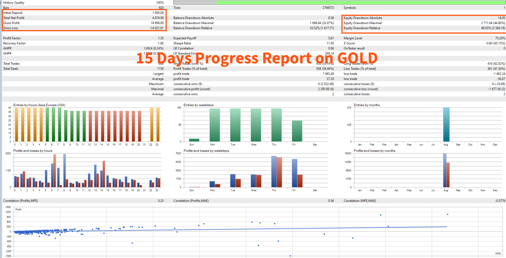The image size is (506, 258).
Task: Click the "Ticks" label
Action: [x=177, y=8]
